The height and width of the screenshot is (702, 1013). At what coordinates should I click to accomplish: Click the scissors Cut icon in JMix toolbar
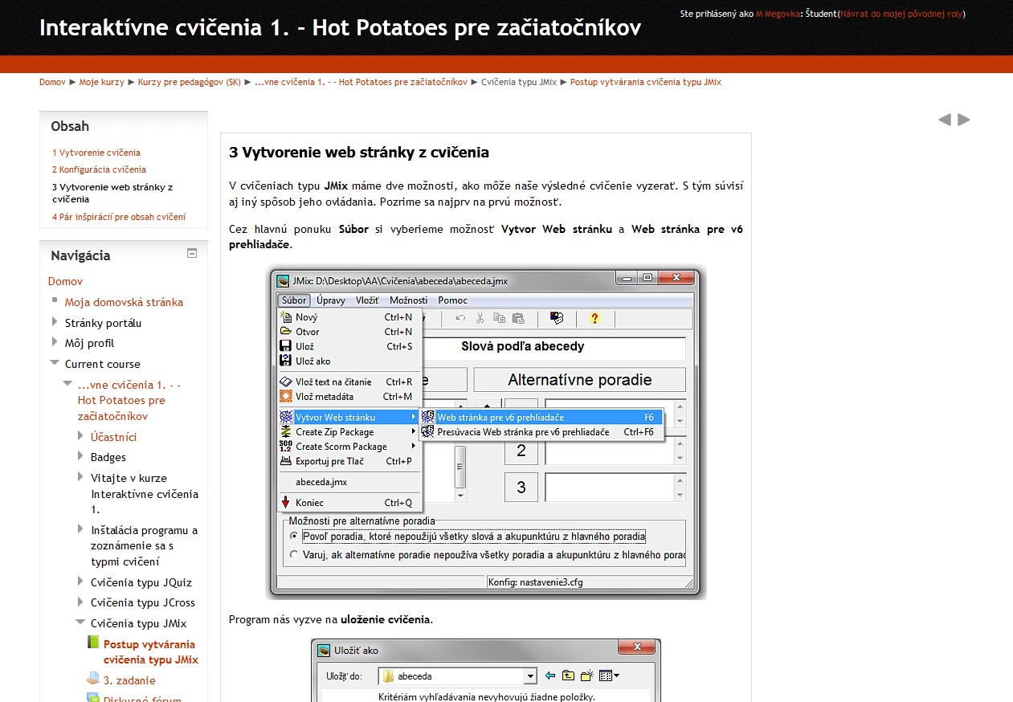480,318
